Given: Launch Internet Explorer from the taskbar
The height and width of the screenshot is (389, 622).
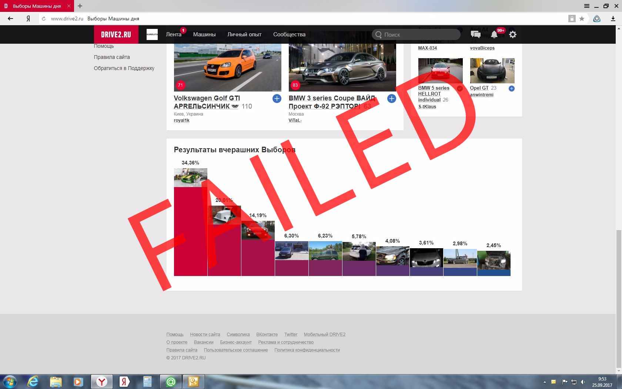Looking at the screenshot, I should (33, 382).
